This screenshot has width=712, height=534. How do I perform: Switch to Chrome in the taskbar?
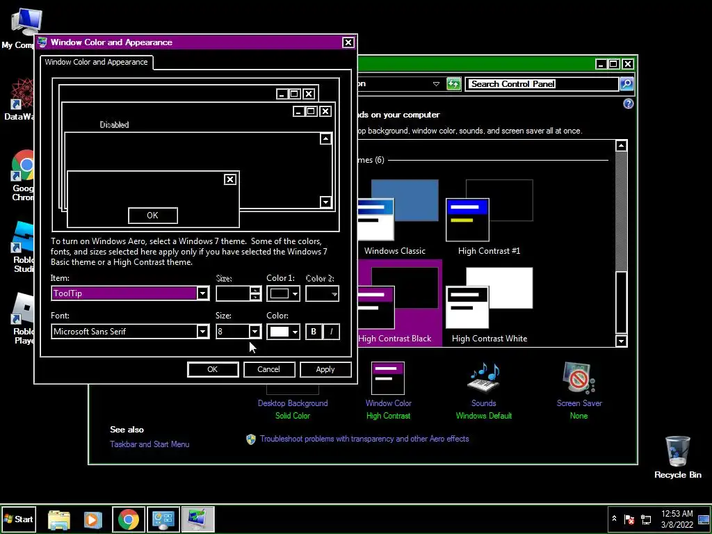coord(129,519)
